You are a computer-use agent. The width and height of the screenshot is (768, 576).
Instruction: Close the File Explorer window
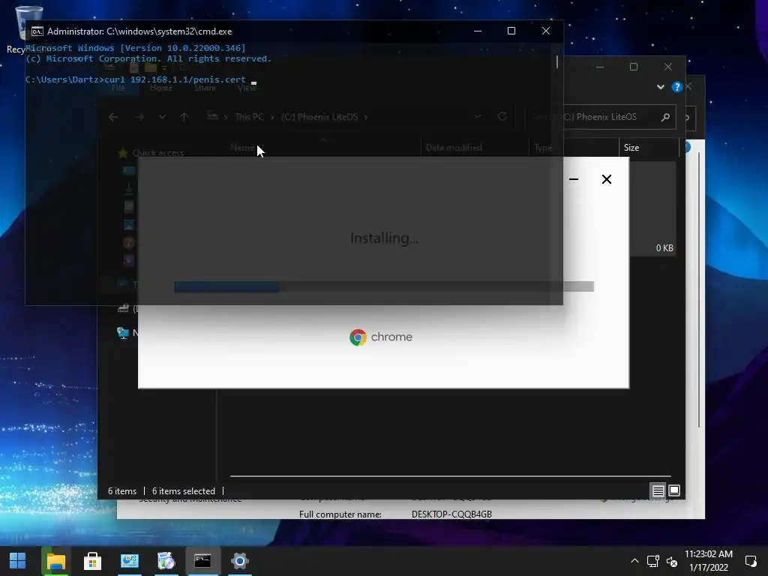(x=668, y=67)
